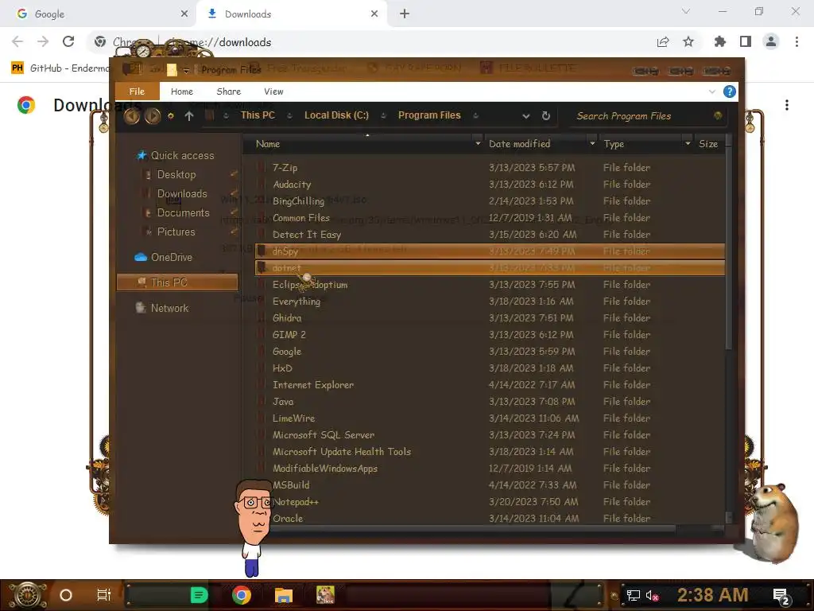Click the search icon in Explorer
Viewport: 814px width, 611px height.
[x=718, y=116]
